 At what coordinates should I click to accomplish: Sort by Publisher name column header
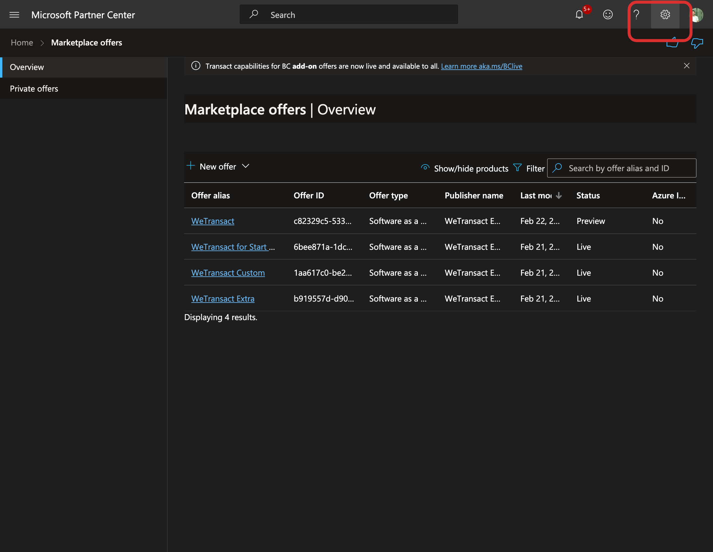pyautogui.click(x=474, y=196)
